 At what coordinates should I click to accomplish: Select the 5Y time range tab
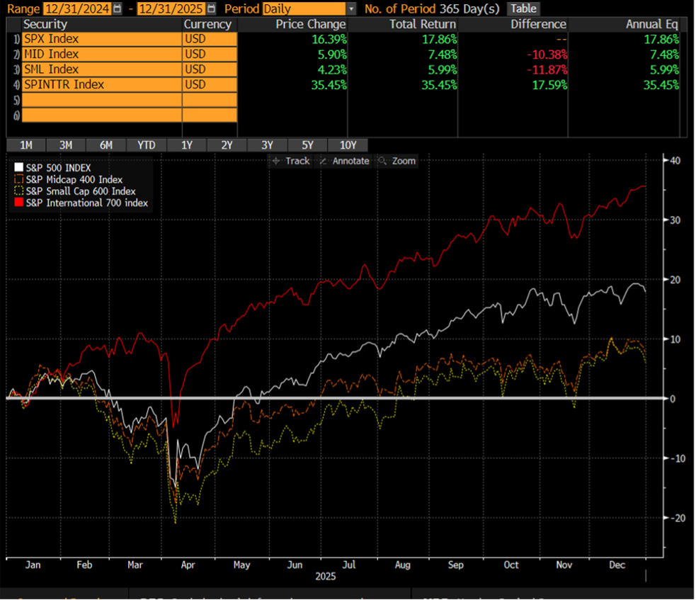pos(307,145)
